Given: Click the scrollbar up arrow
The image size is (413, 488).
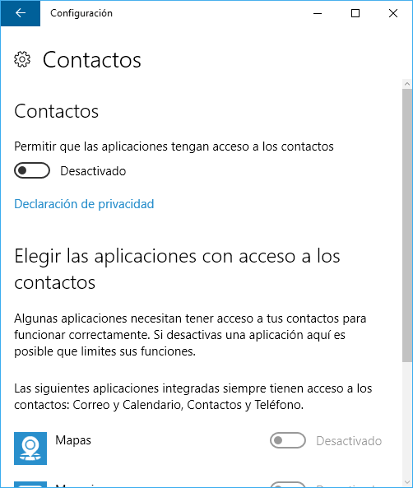Looking at the screenshot, I should (407, 84).
